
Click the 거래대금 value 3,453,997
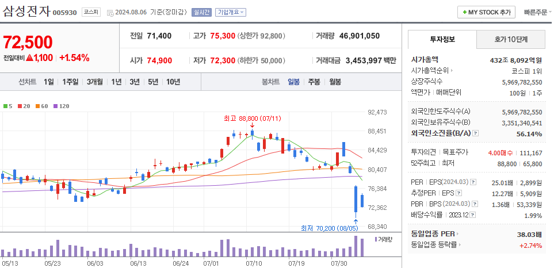pos(364,61)
